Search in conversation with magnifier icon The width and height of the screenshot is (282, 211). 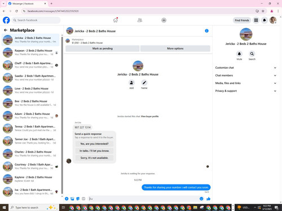pyautogui.click(x=252, y=54)
